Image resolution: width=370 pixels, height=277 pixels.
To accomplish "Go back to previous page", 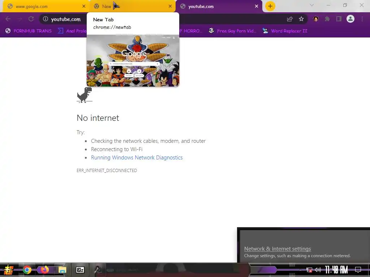I will coord(8,19).
